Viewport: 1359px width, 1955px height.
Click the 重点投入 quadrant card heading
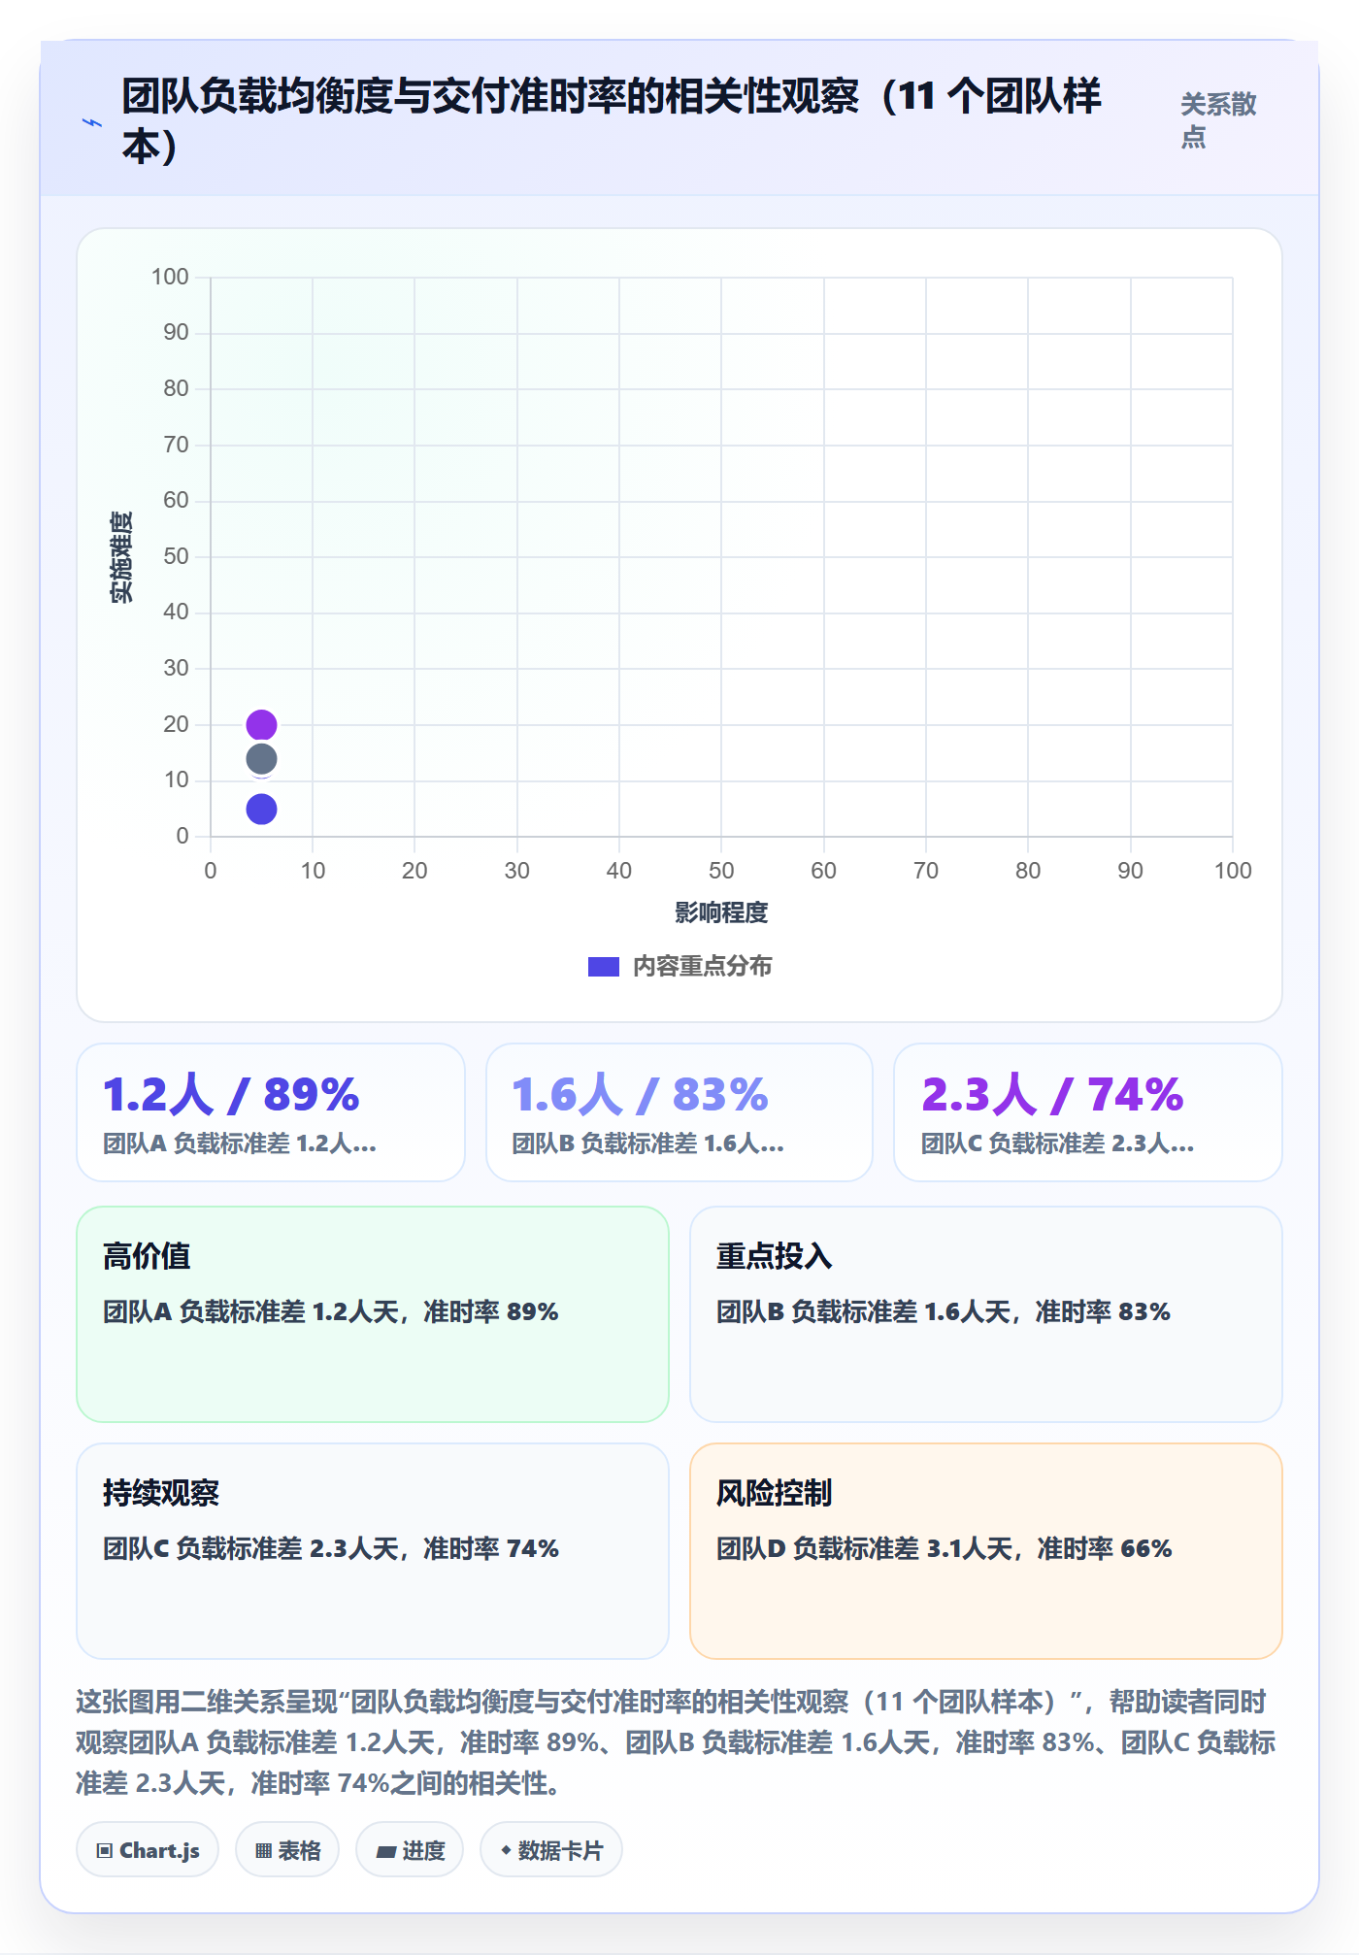(775, 1256)
